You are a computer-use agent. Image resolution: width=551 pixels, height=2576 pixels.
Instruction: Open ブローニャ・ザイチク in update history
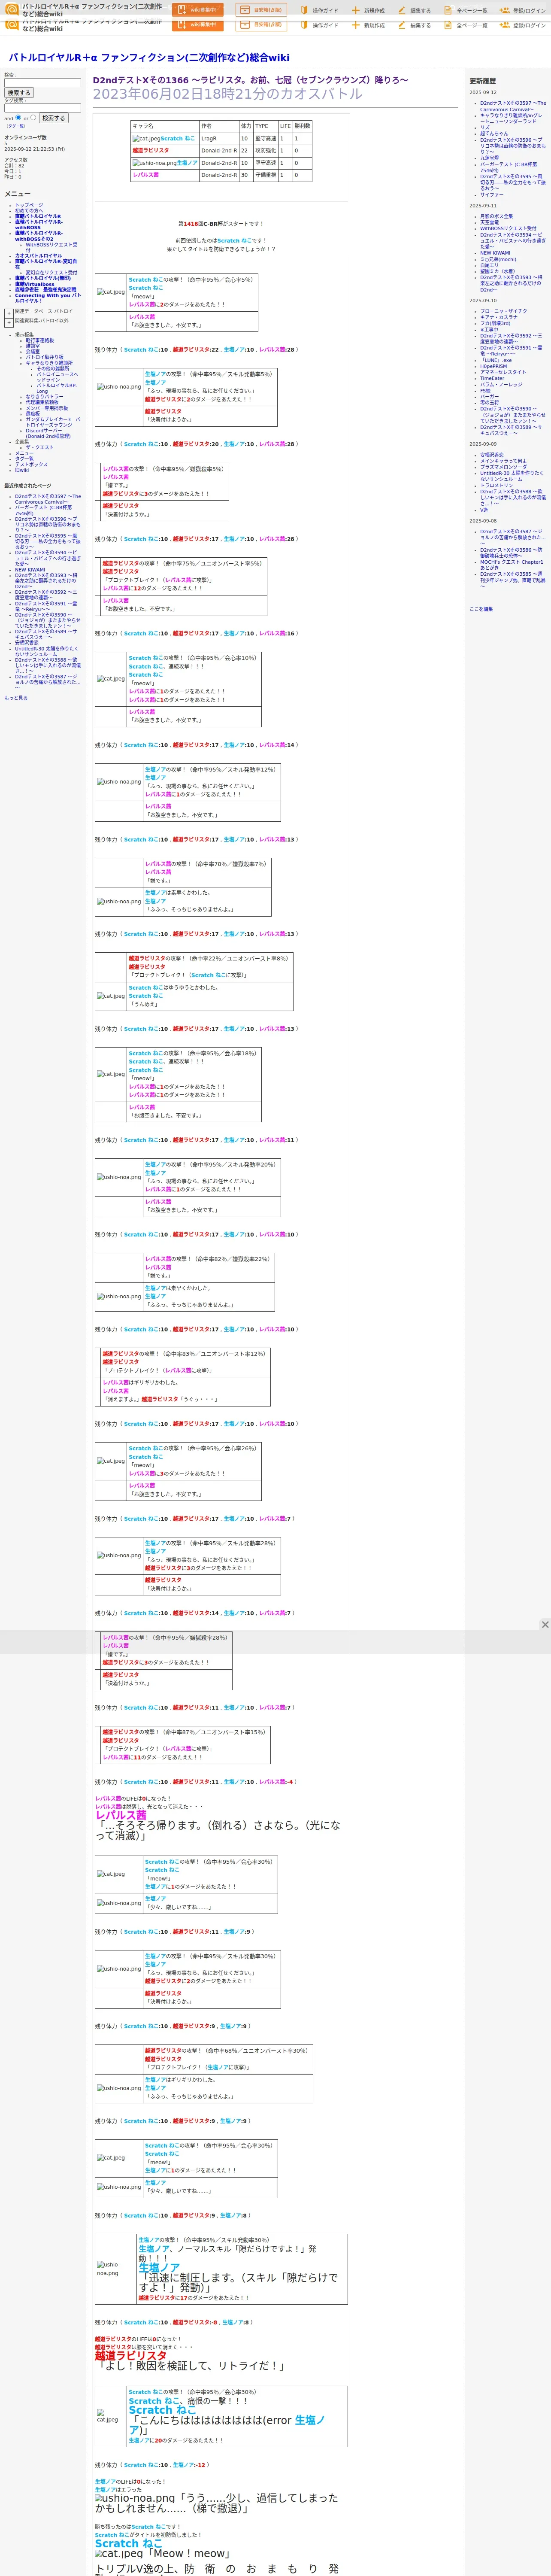[x=503, y=311]
